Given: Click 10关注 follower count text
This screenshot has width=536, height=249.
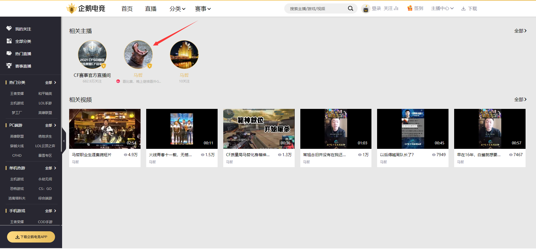Looking at the screenshot, I should click(184, 81).
